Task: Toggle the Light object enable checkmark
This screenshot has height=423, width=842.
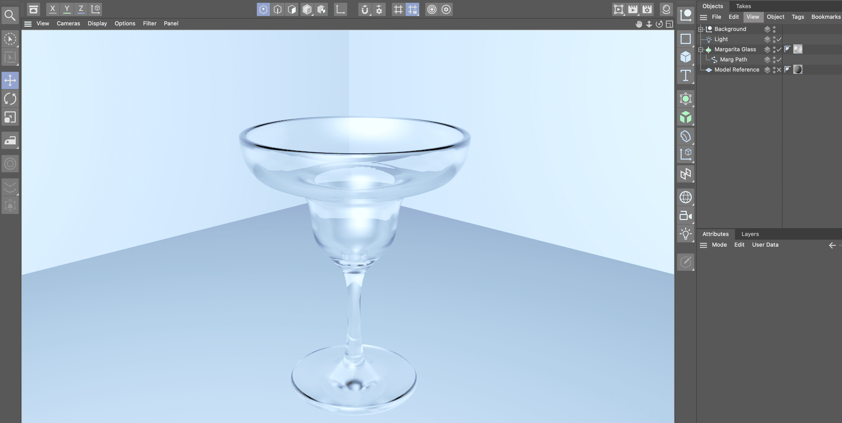Action: tap(779, 39)
